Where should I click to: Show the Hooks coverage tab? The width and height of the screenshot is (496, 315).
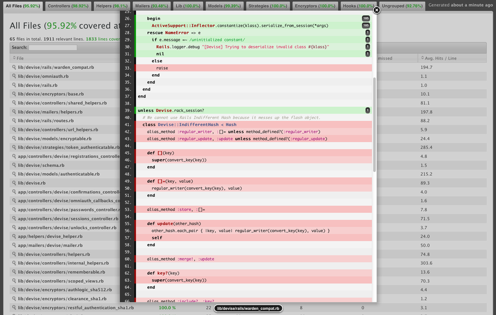point(358,6)
